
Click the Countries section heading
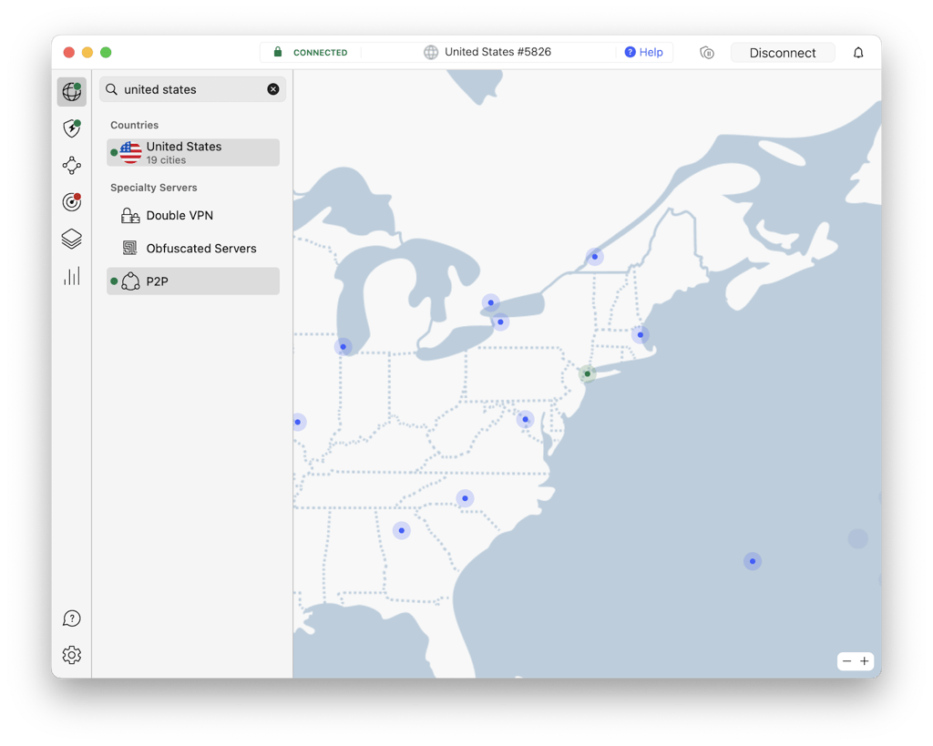pos(135,125)
